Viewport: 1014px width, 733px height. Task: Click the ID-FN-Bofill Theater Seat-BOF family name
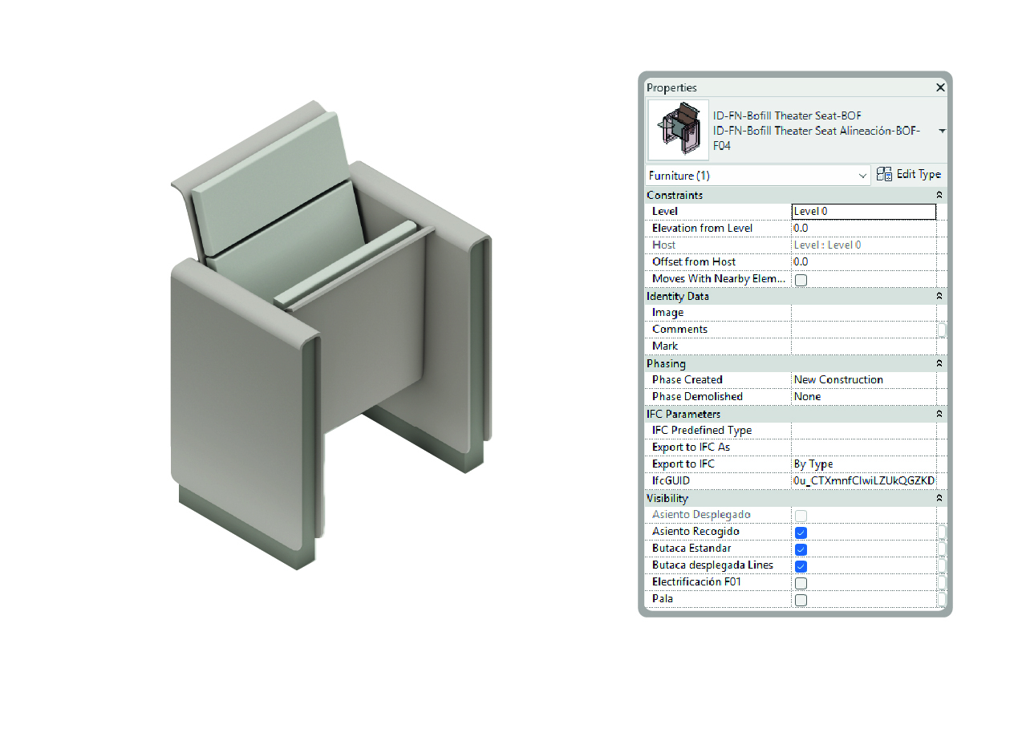(787, 116)
